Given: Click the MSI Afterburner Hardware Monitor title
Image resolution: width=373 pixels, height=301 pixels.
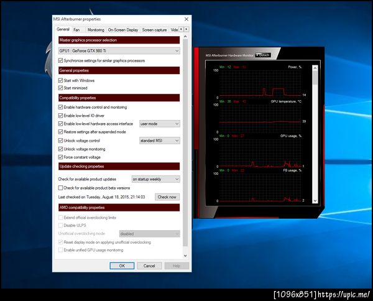Looking at the screenshot, I should 229,55.
